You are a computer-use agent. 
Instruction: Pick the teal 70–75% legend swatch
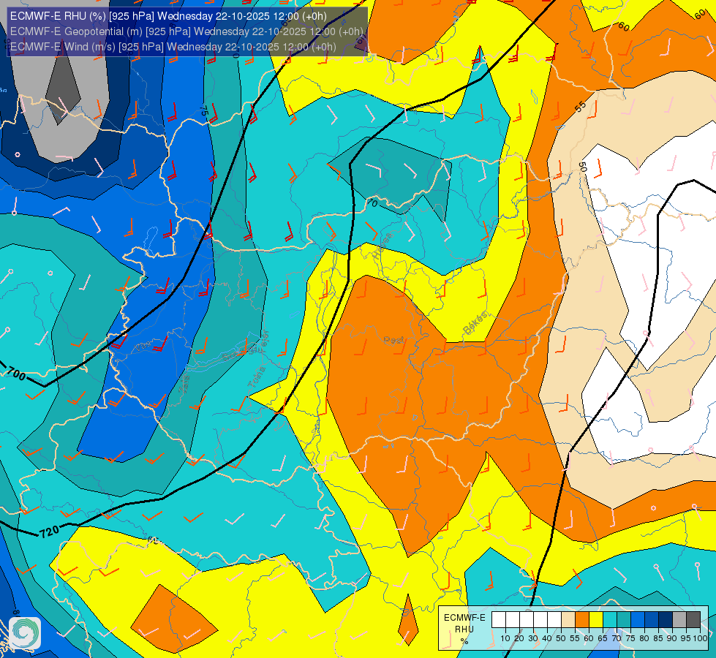point(624,620)
